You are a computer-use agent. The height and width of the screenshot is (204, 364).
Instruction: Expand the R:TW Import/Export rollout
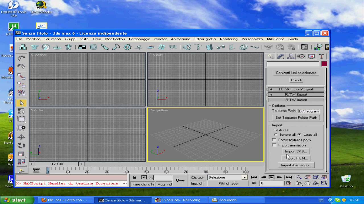296,89
